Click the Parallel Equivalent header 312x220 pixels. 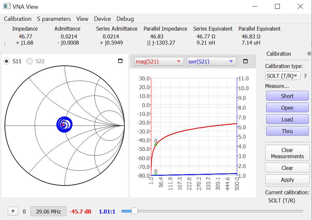click(259, 29)
